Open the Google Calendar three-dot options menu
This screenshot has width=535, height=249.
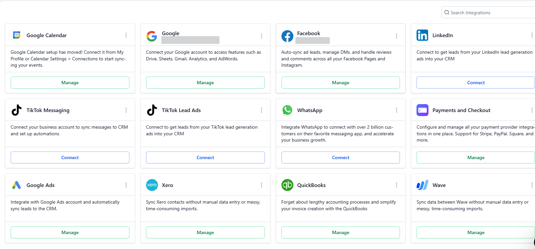(126, 35)
